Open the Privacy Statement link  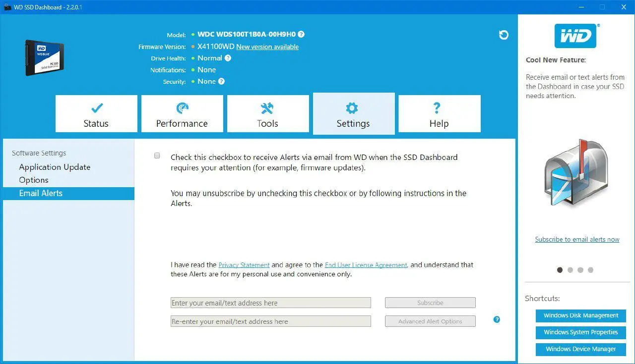[244, 265]
